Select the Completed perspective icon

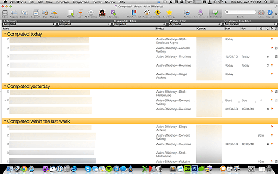215,13
